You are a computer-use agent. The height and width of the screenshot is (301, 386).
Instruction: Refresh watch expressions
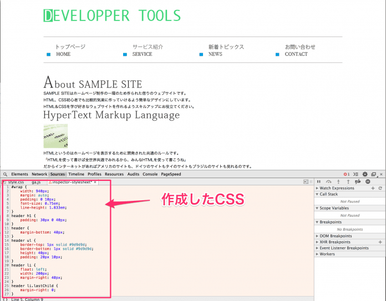pyautogui.click(x=380, y=188)
